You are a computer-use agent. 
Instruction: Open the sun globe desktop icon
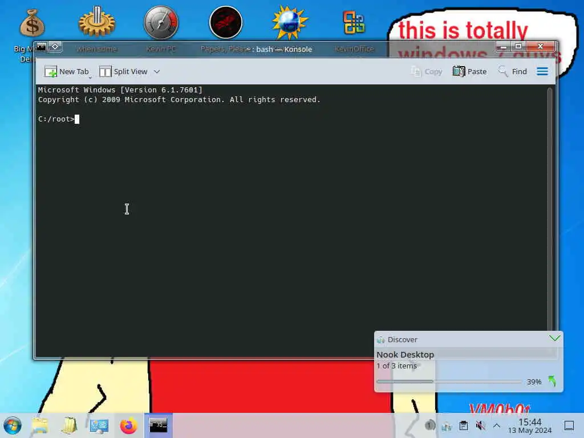click(290, 22)
